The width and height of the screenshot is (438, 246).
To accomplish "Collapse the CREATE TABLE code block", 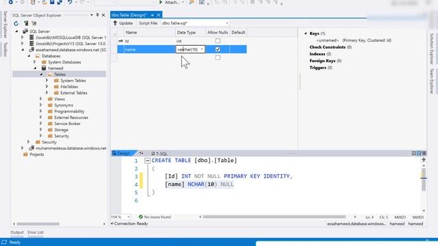I will click(148, 161).
